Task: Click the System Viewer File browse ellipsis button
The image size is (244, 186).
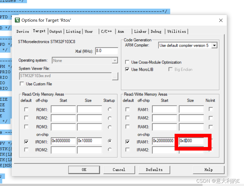Action: [115, 77]
